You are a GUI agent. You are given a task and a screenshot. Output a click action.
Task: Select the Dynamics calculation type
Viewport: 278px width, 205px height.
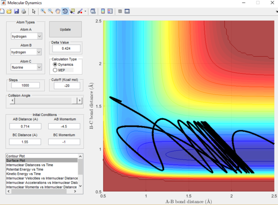pyautogui.click(x=55, y=65)
